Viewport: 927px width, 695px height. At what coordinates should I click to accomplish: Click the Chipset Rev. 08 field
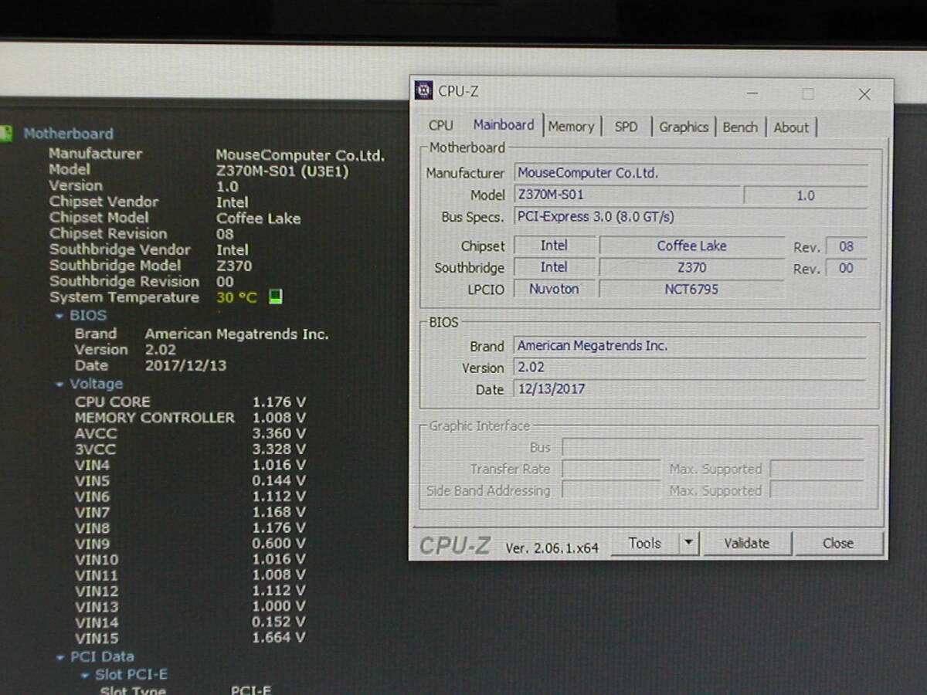tap(846, 246)
